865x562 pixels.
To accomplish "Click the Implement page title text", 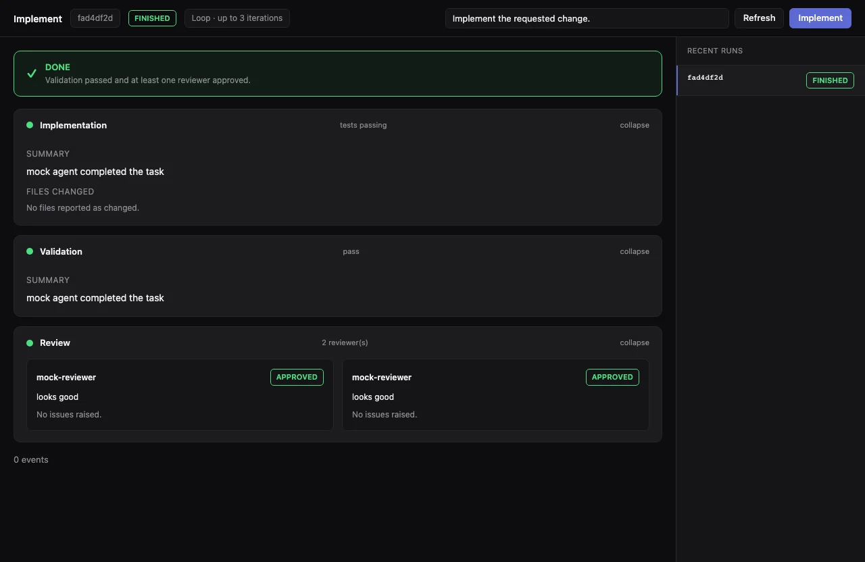I will tap(38, 19).
